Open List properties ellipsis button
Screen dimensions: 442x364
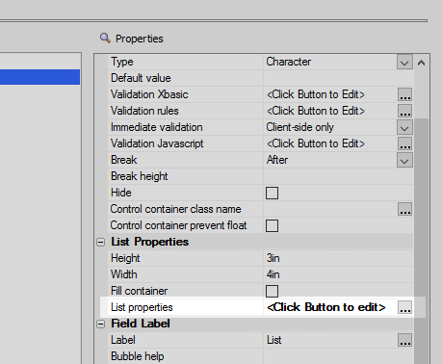(x=404, y=307)
